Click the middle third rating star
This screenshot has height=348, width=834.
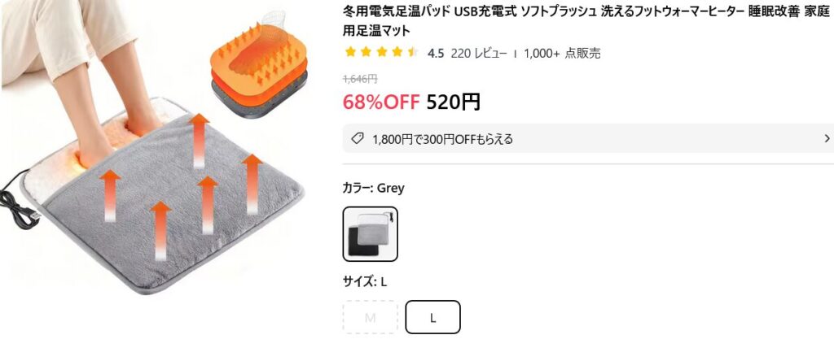[x=382, y=53]
